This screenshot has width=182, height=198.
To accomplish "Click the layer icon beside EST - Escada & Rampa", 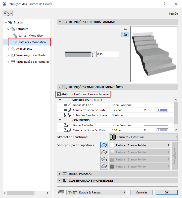I will pos(61,192).
